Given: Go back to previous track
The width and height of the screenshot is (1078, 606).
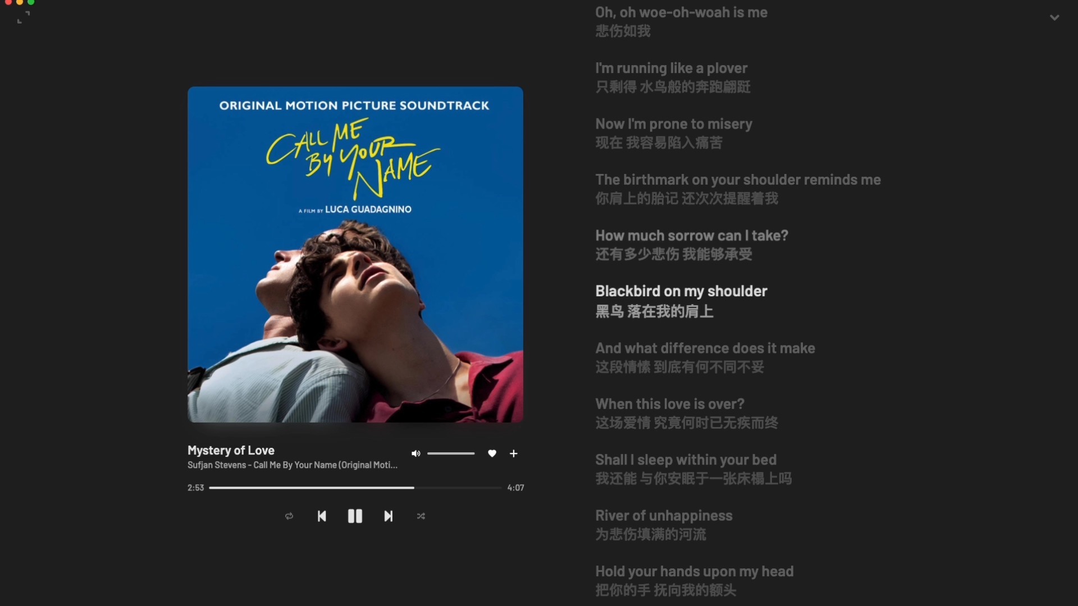Looking at the screenshot, I should [x=322, y=516].
